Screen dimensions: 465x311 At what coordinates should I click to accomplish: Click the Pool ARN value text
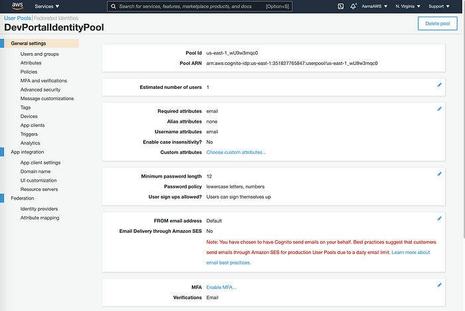pyautogui.click(x=292, y=63)
